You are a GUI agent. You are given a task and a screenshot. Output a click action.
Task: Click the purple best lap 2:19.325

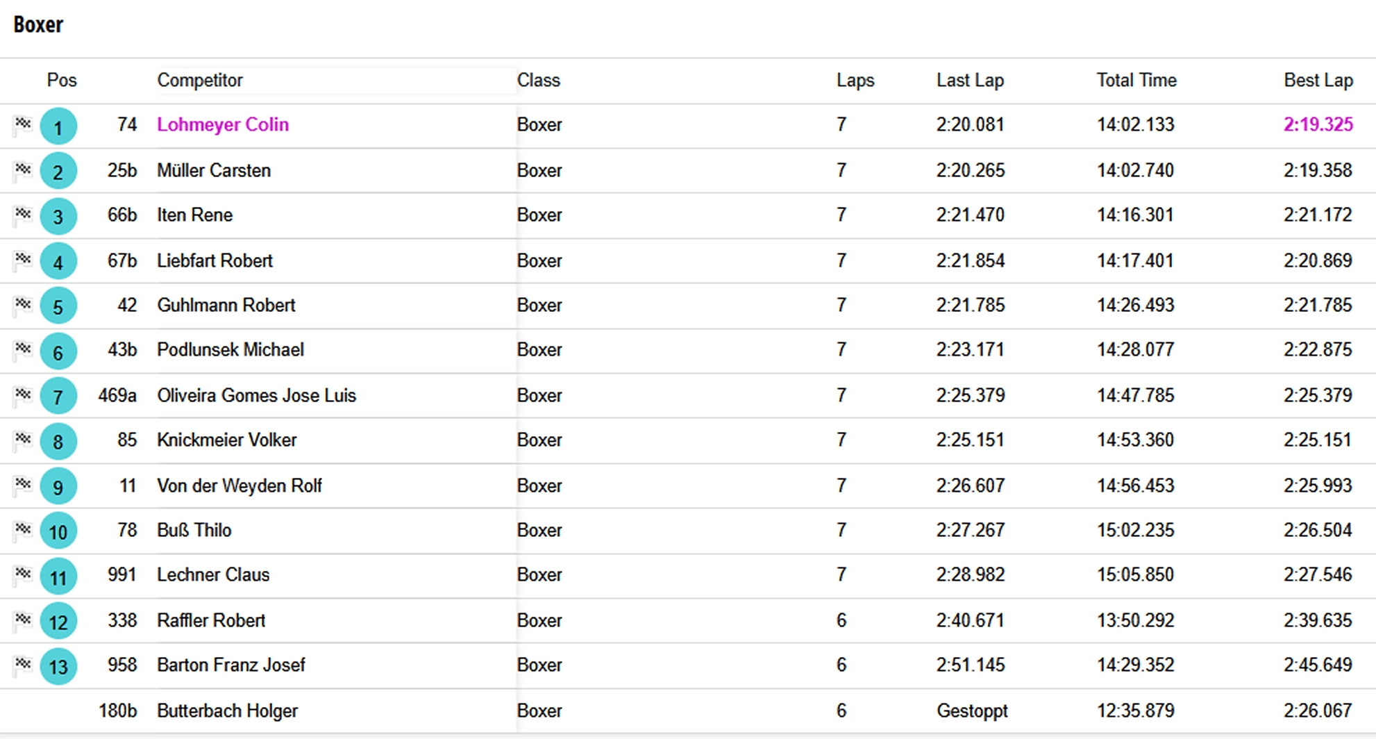pos(1318,124)
